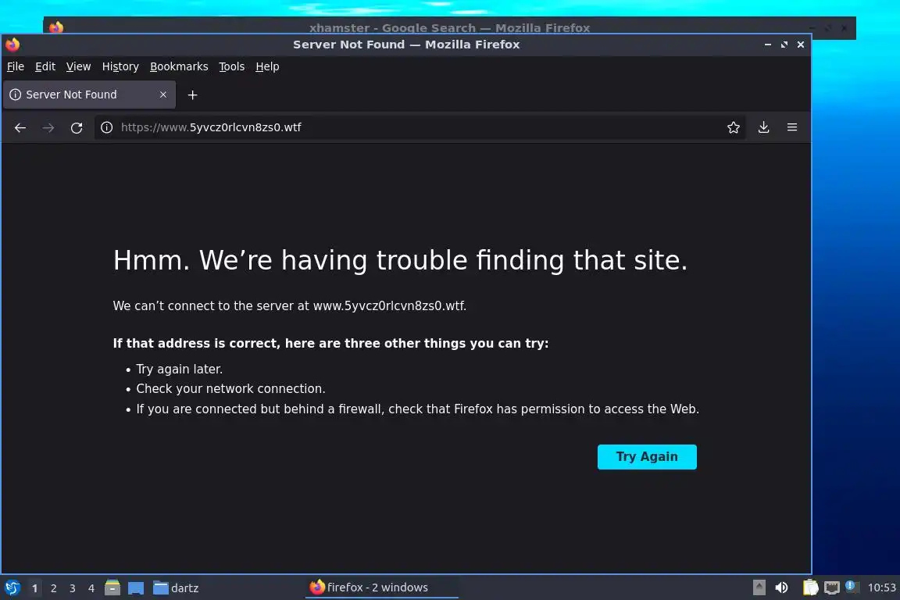Bring the xhamster Google Search window forward
Viewport: 900px width, 600px height.
click(449, 27)
